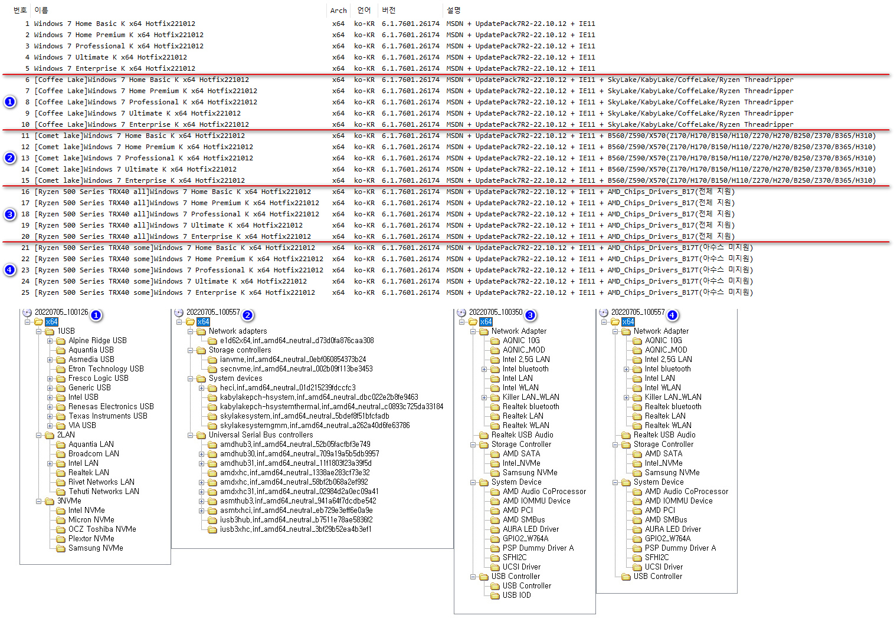Click the skylakesystemgmm.inf folder icon
The height and width of the screenshot is (632, 894).
(212, 426)
